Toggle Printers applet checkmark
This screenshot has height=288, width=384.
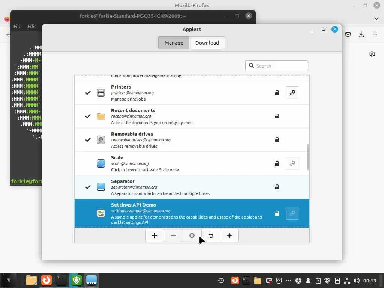click(88, 93)
